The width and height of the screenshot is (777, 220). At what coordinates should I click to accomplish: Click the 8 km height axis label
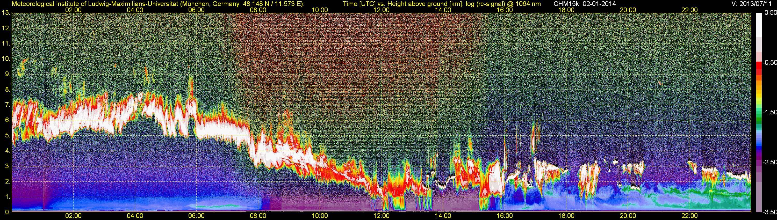click(7, 90)
